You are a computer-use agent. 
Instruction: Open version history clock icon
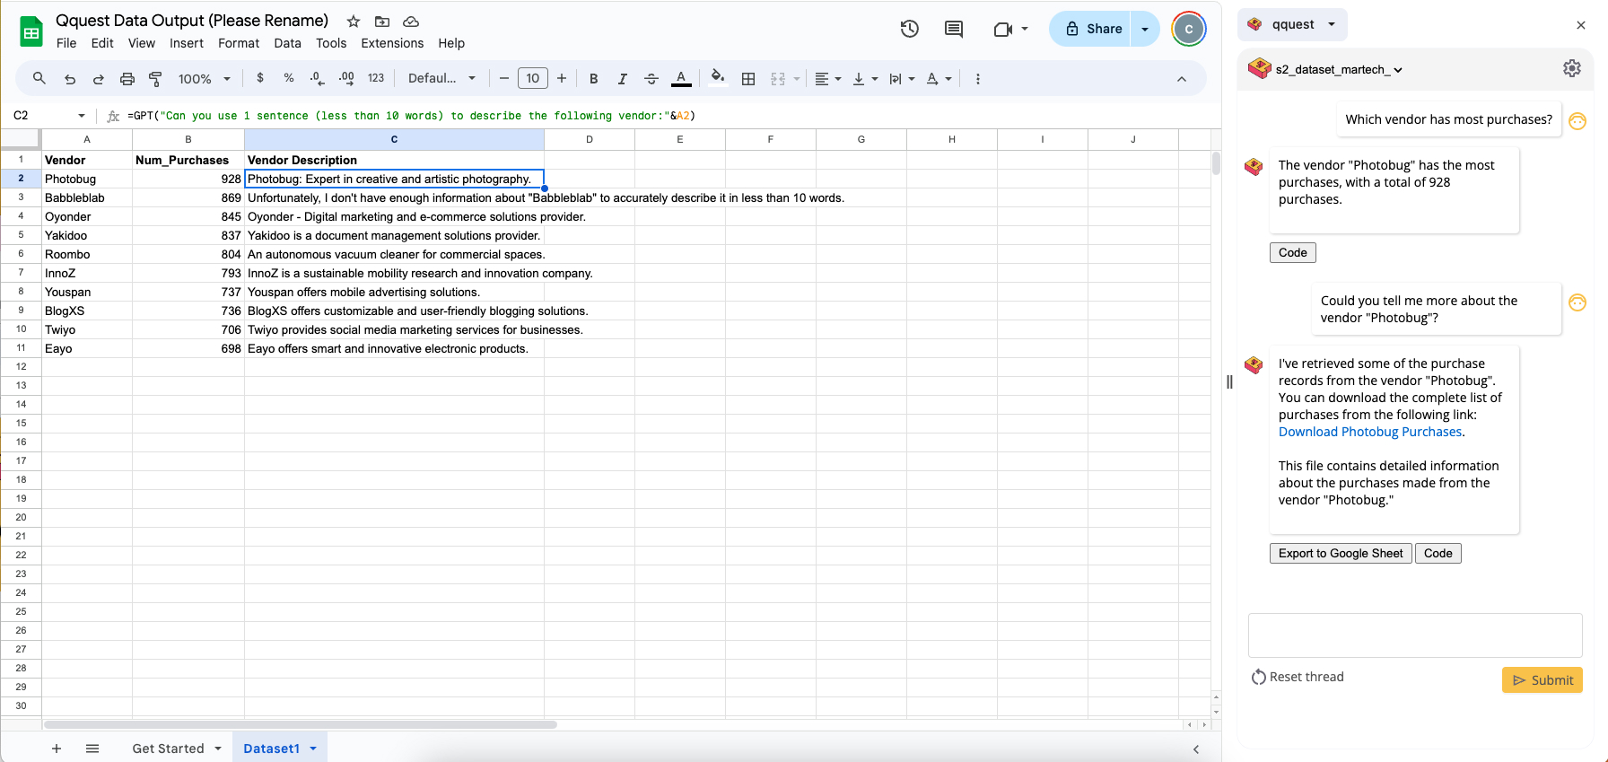pos(909,29)
